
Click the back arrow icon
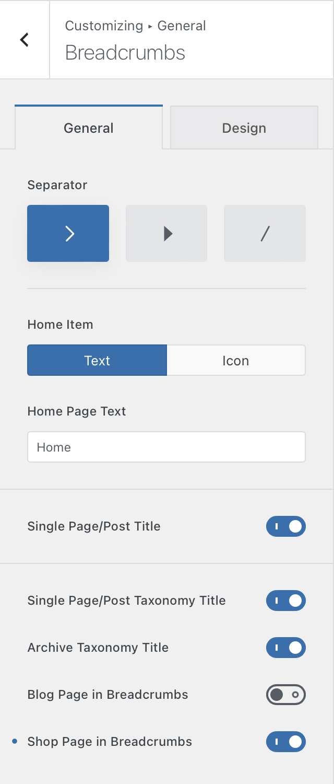coord(24,40)
